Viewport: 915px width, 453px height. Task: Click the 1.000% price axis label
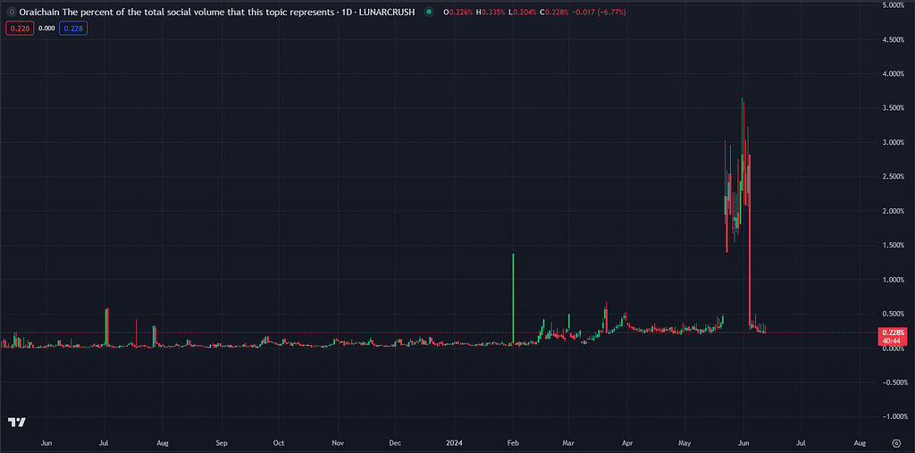coord(893,281)
